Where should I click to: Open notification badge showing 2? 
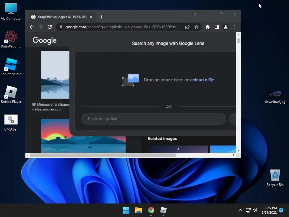(281, 210)
